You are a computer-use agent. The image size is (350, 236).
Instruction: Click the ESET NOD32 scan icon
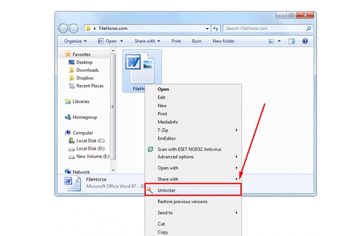(150, 149)
